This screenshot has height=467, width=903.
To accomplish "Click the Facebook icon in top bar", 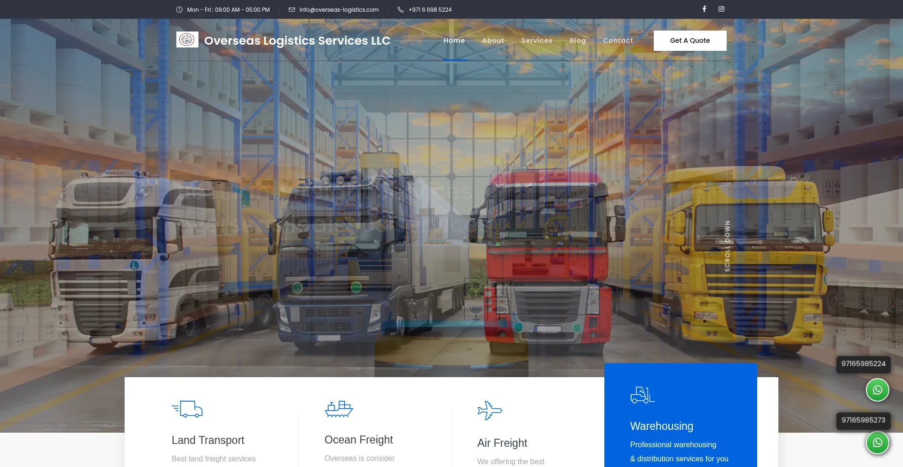I will pyautogui.click(x=704, y=9).
